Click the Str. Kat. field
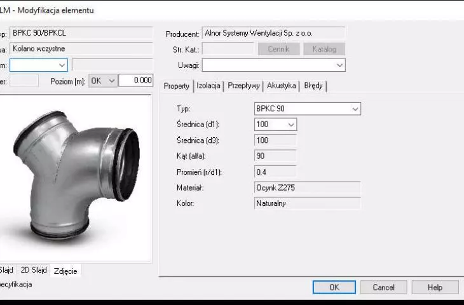The image size is (464, 305). point(228,49)
